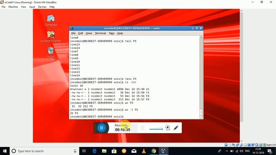Open the Mail app from the taskbar

coord(134,151)
